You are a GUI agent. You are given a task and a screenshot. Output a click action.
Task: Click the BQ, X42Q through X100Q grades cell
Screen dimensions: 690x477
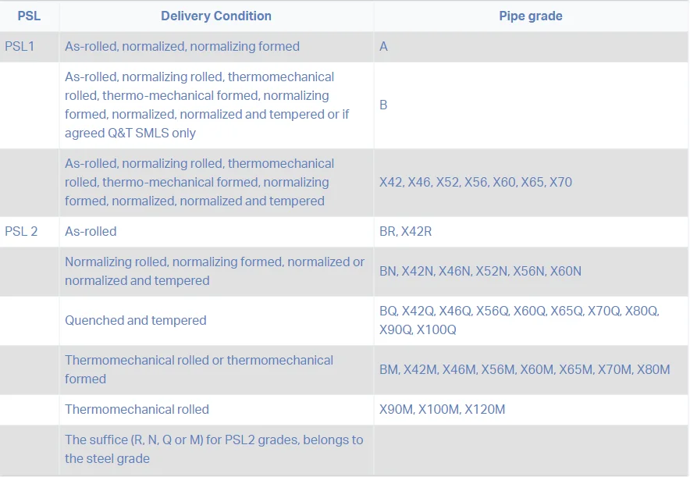[x=519, y=320]
